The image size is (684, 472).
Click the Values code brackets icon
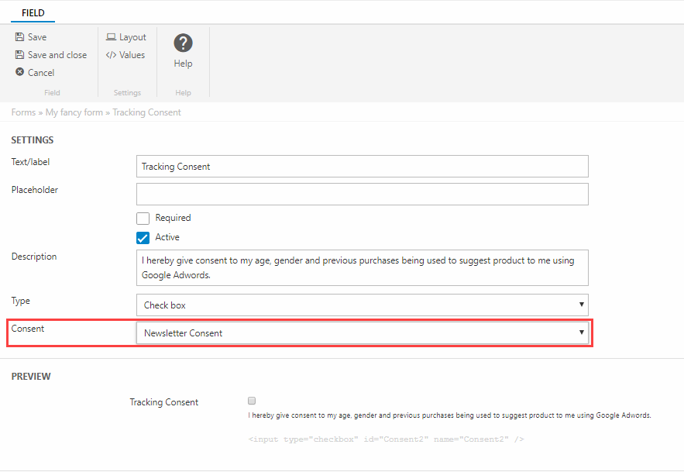click(112, 55)
